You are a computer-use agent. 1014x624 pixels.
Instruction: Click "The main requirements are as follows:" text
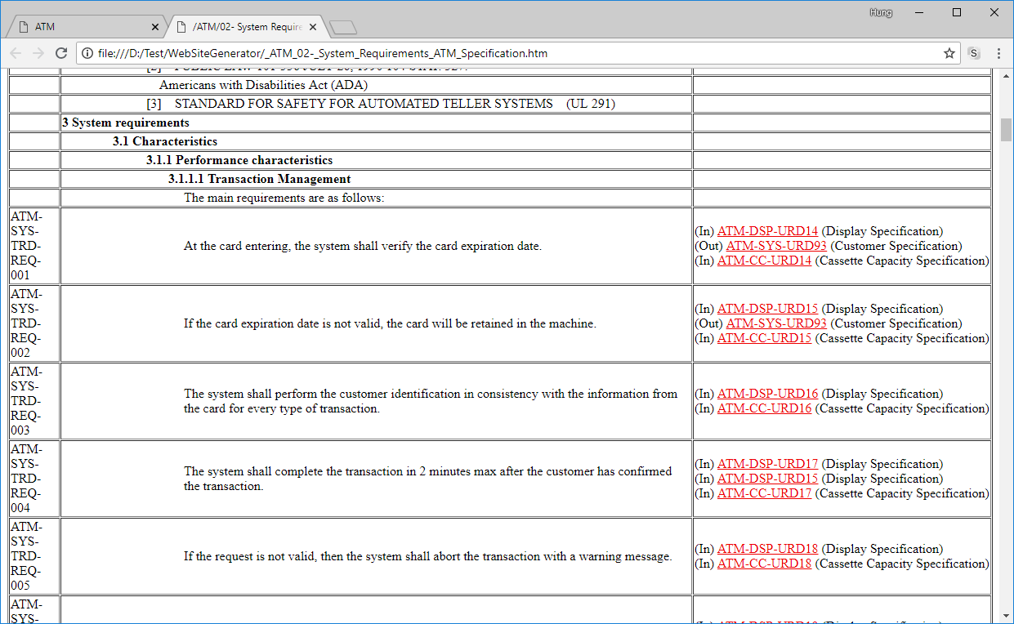(x=284, y=198)
